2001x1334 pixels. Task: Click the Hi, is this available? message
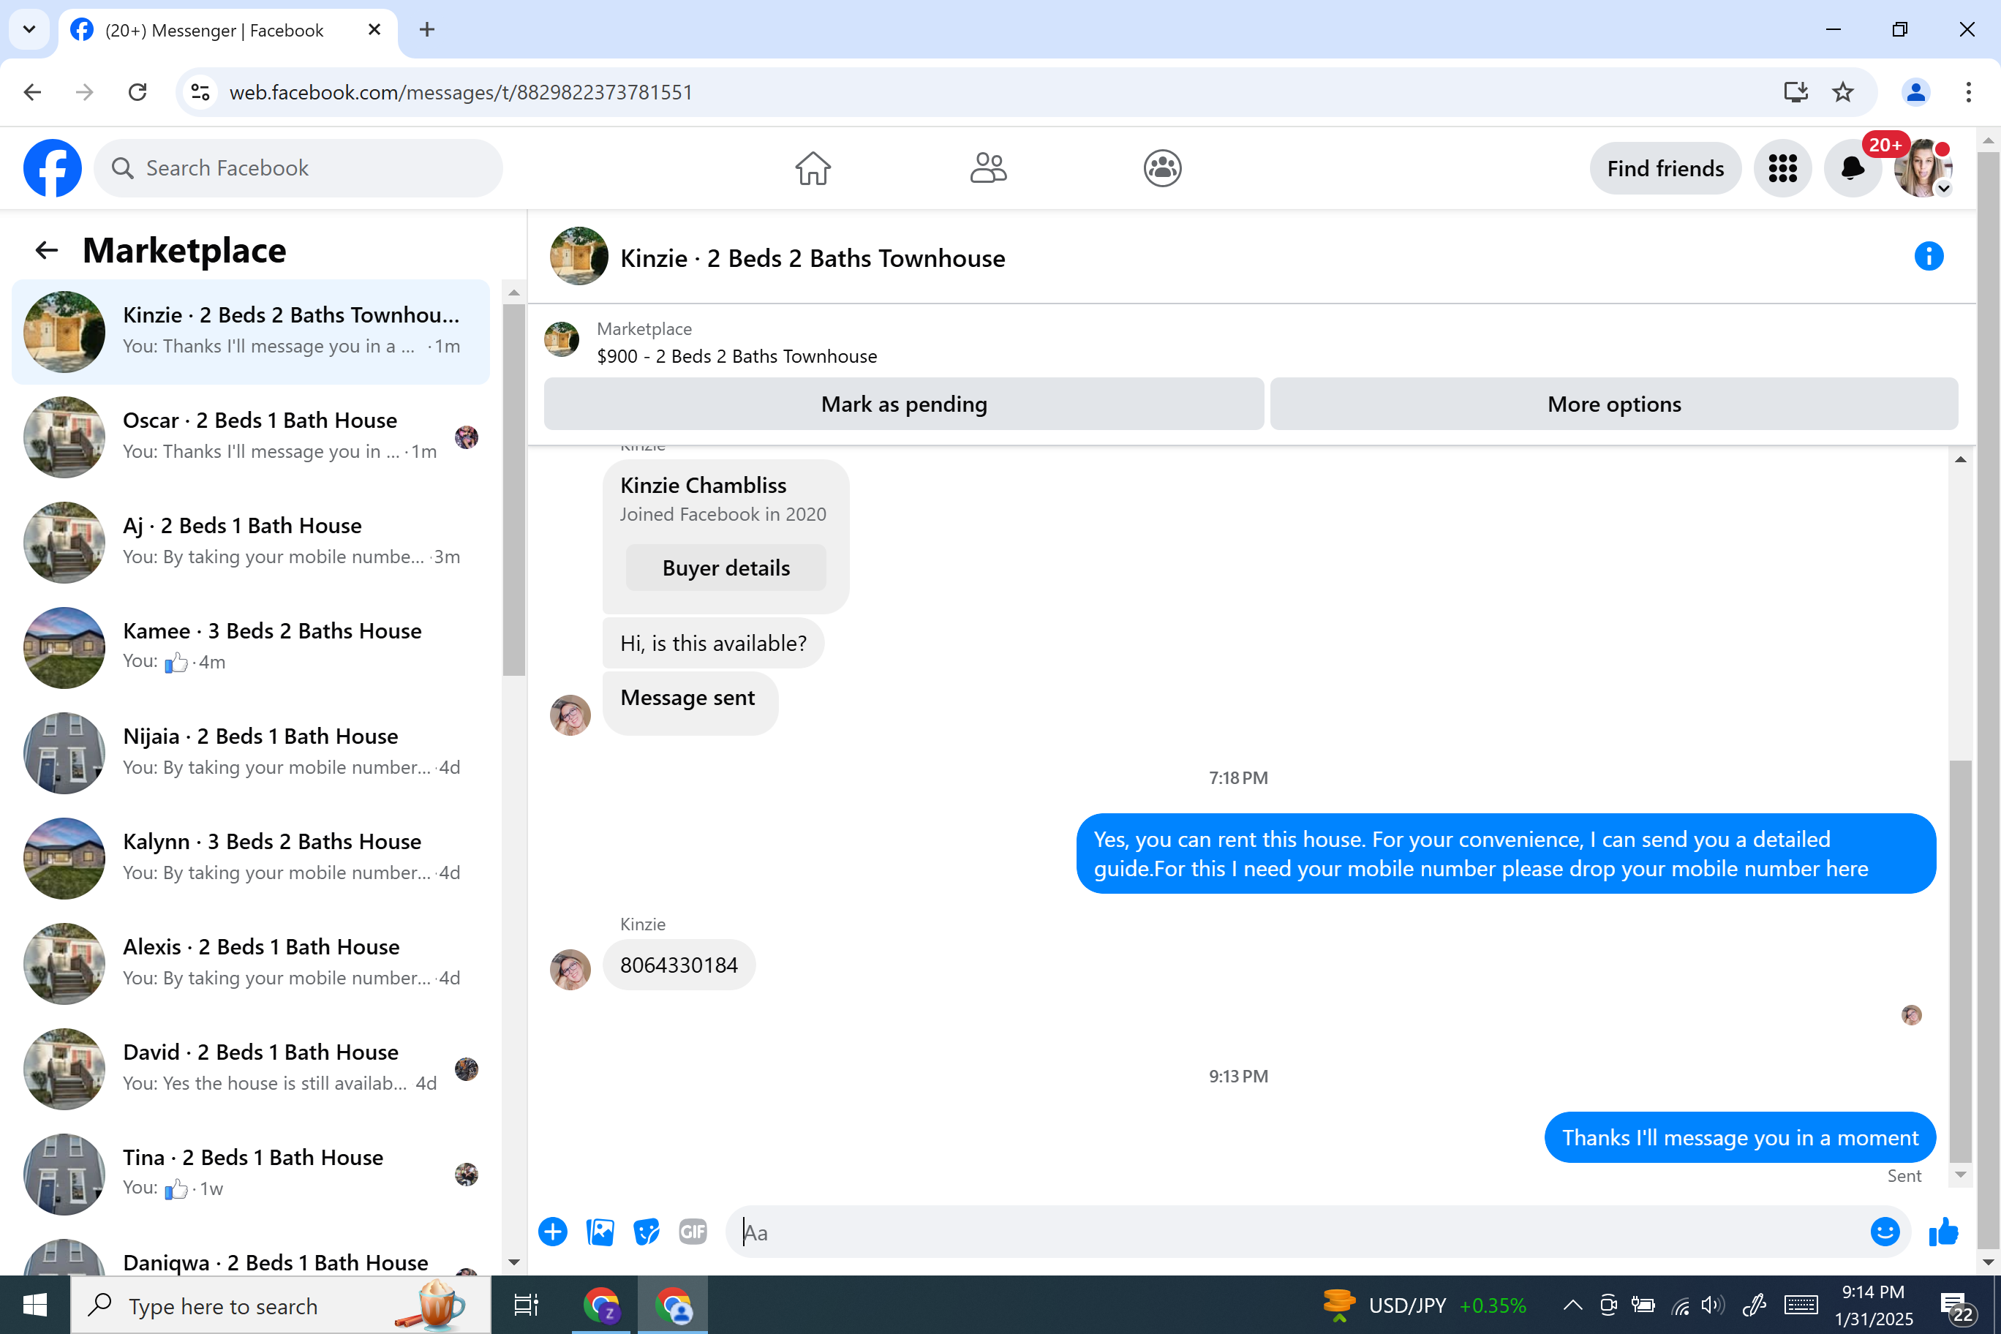(x=713, y=643)
